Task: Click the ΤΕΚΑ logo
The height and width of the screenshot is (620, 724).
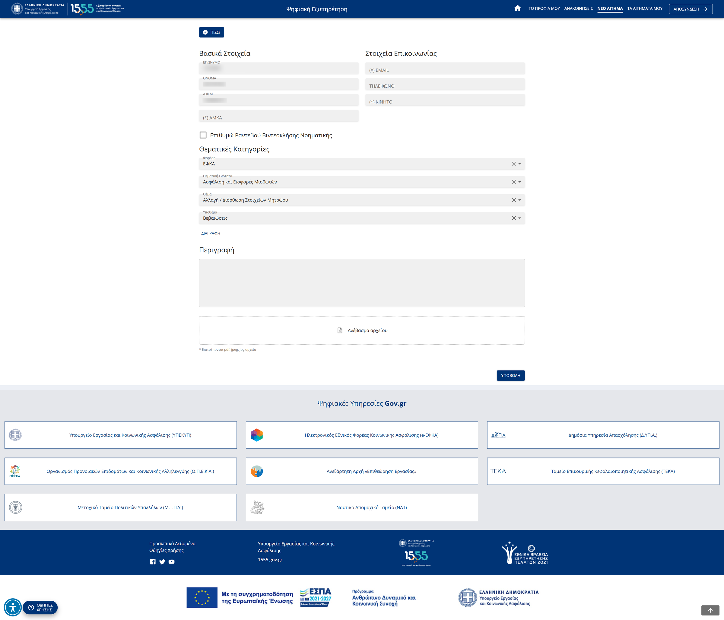Action: [x=498, y=471]
